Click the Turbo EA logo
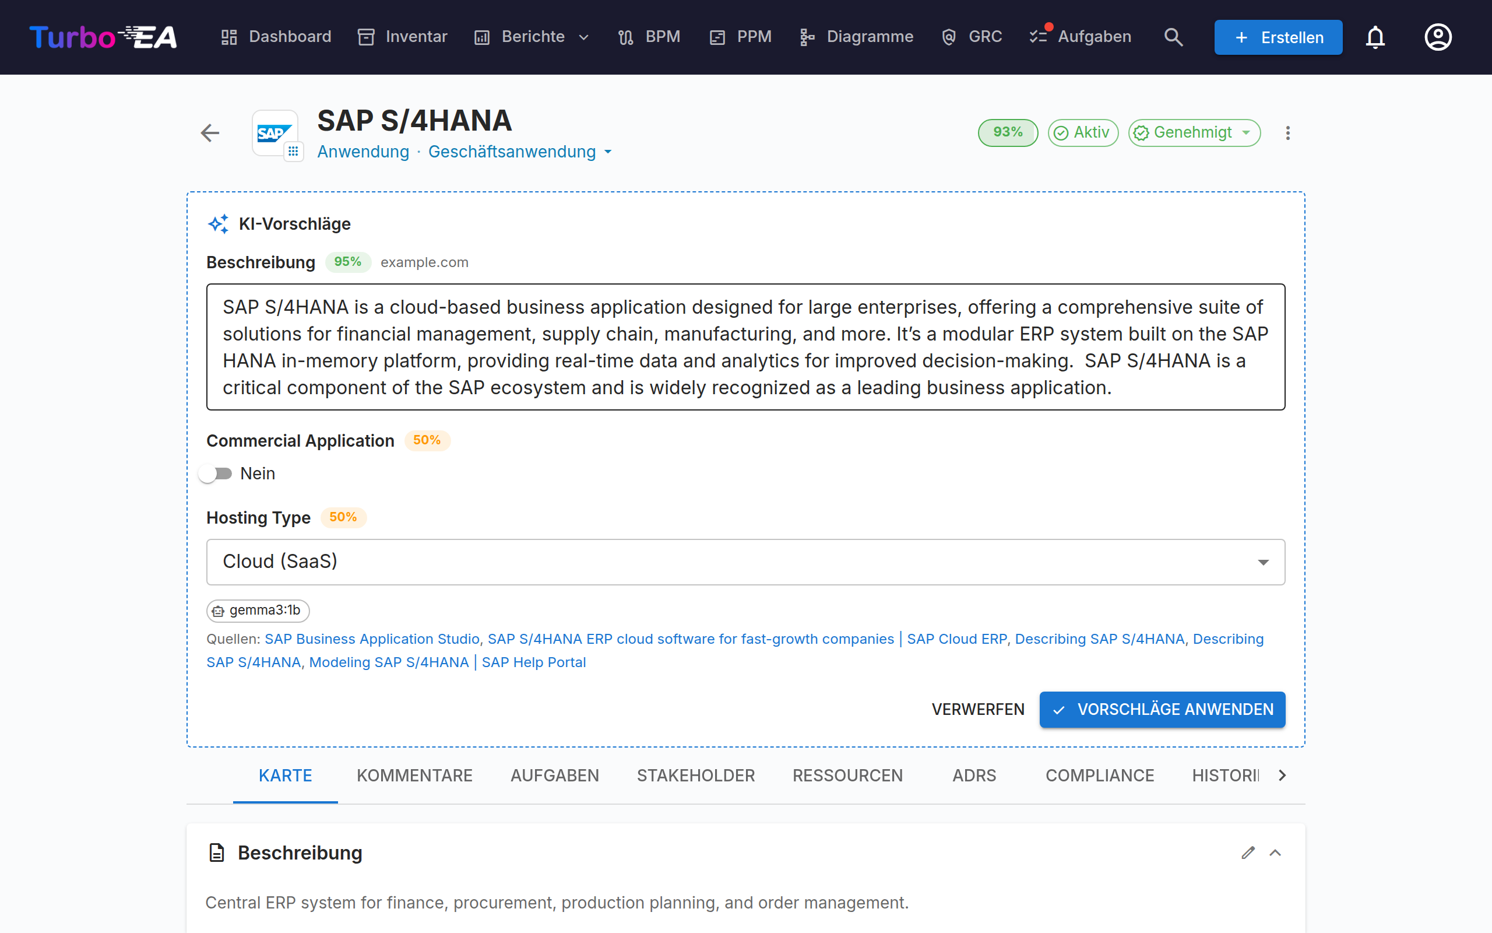The width and height of the screenshot is (1492, 933). 103,37
